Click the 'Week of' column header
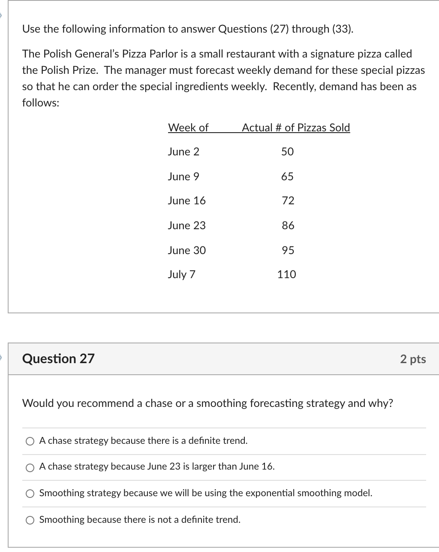The height and width of the screenshot is (552, 439). click(x=188, y=127)
